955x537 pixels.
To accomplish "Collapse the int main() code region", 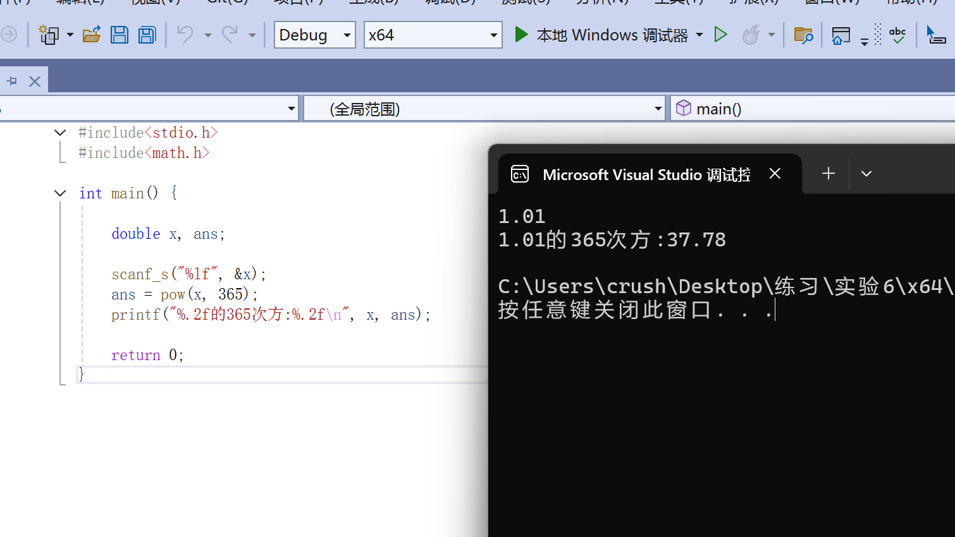I will tap(60, 193).
